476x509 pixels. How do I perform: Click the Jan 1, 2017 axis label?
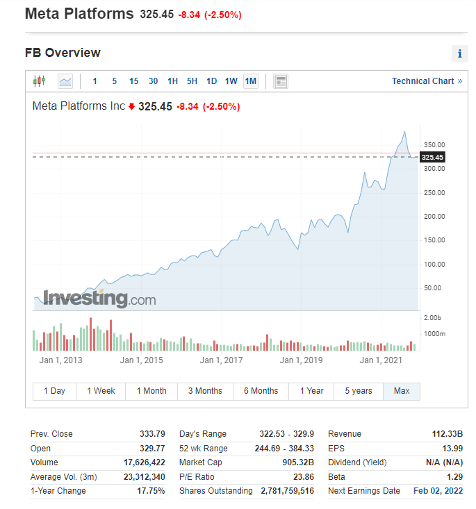(x=221, y=360)
